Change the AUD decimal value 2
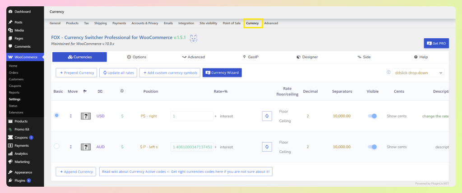 tap(308, 147)
